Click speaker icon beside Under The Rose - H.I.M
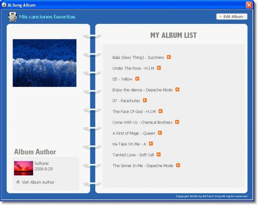 pyautogui.click(x=159, y=68)
